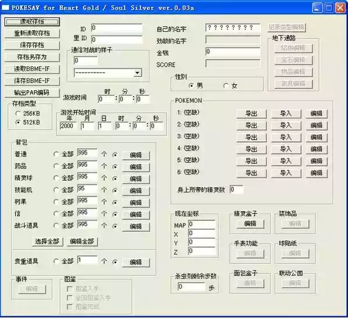Click the 编辑 button for 贵重道具
The width and height of the screenshot is (348, 318).
(136, 262)
